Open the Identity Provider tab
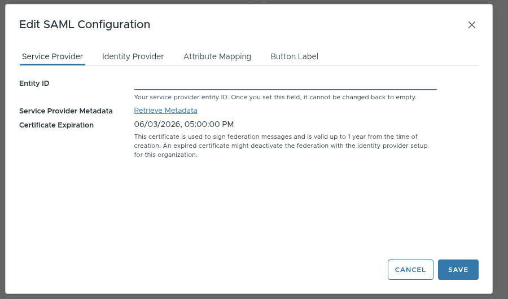The image size is (508, 299). (133, 56)
